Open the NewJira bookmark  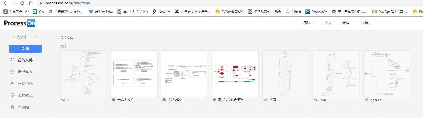pos(161,12)
